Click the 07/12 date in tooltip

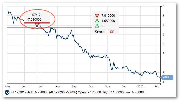(36, 15)
